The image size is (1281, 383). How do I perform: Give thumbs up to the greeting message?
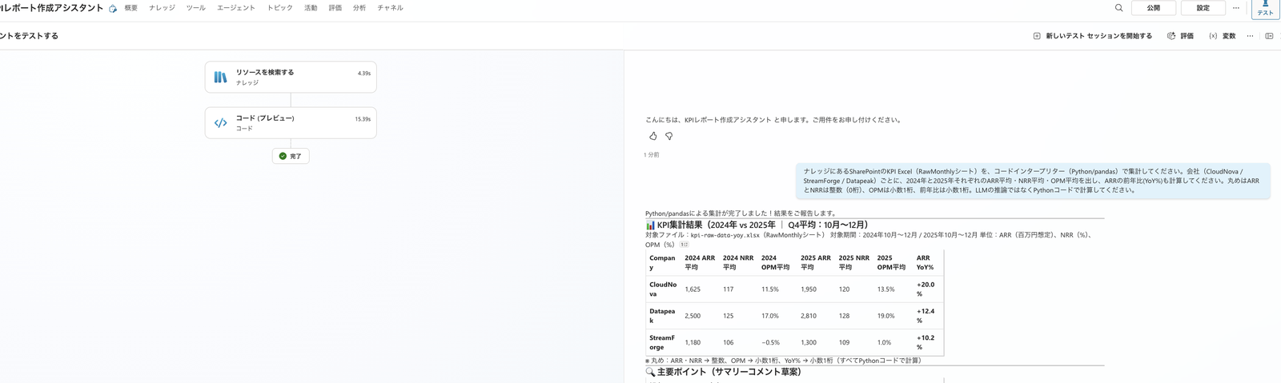tap(653, 136)
